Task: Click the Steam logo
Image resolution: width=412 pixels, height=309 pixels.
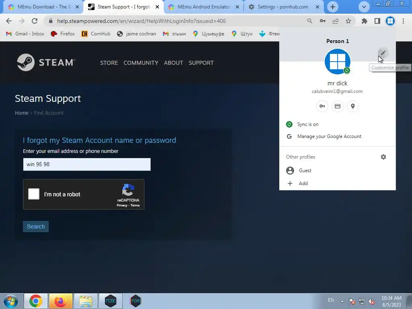Action: coord(46,62)
